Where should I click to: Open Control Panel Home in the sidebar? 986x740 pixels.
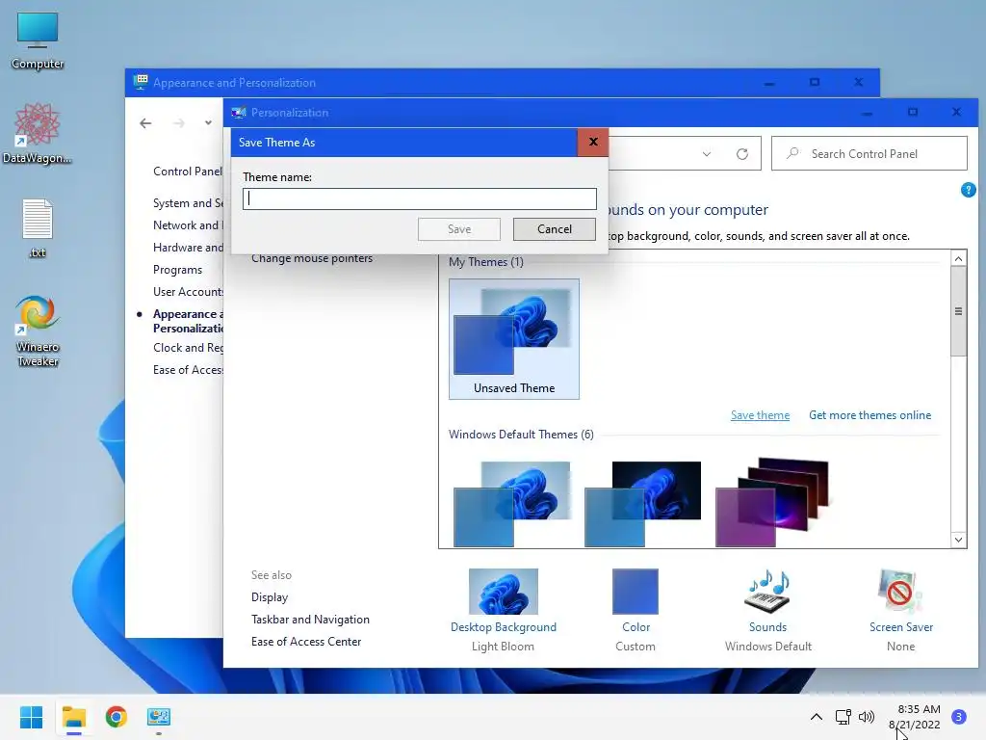tap(188, 172)
